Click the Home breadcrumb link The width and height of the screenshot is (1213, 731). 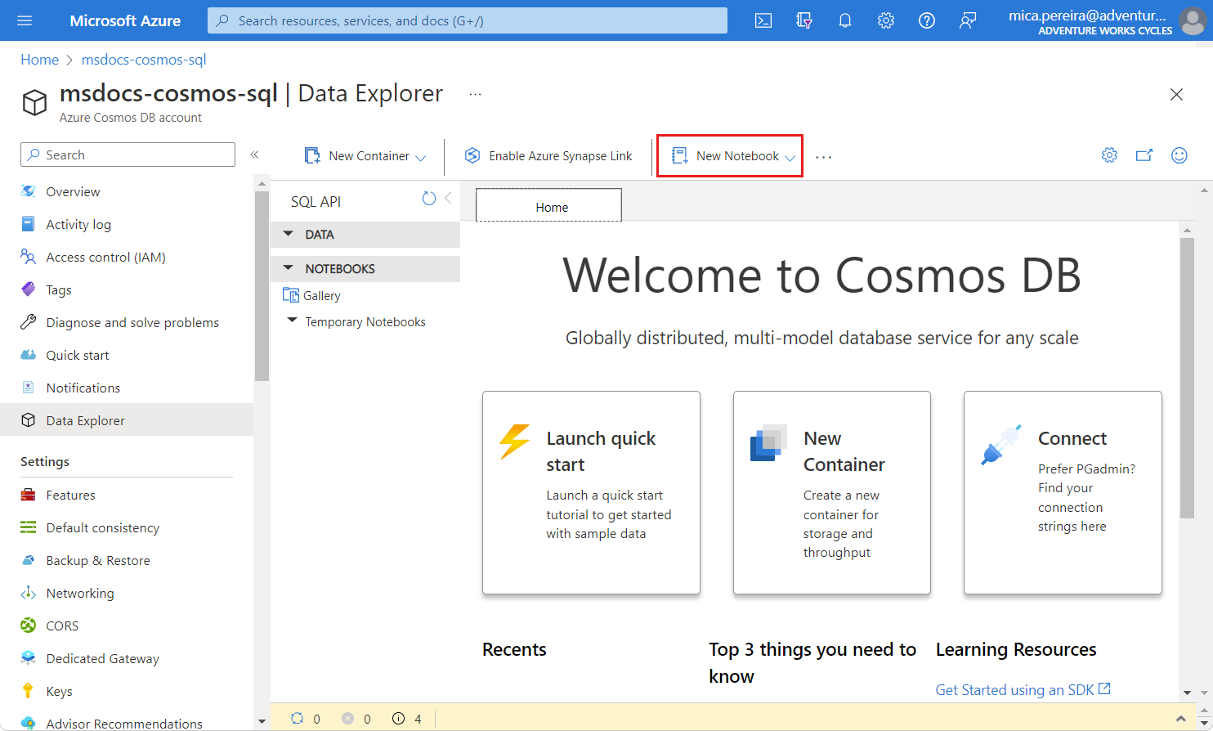39,60
